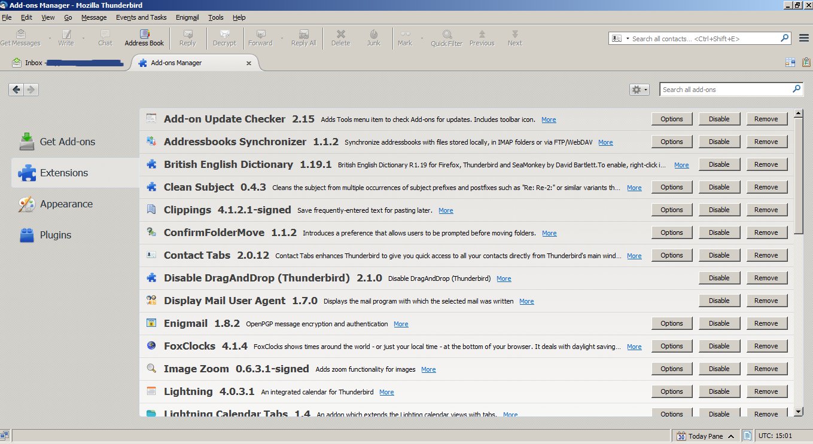Close the Add-ons Manager tab

[x=249, y=63]
